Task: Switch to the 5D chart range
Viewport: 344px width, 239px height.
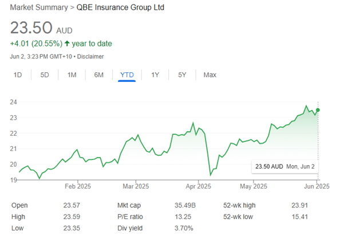Action: (x=45, y=75)
